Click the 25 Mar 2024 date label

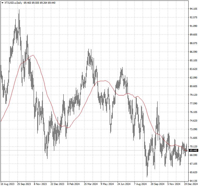(91, 184)
